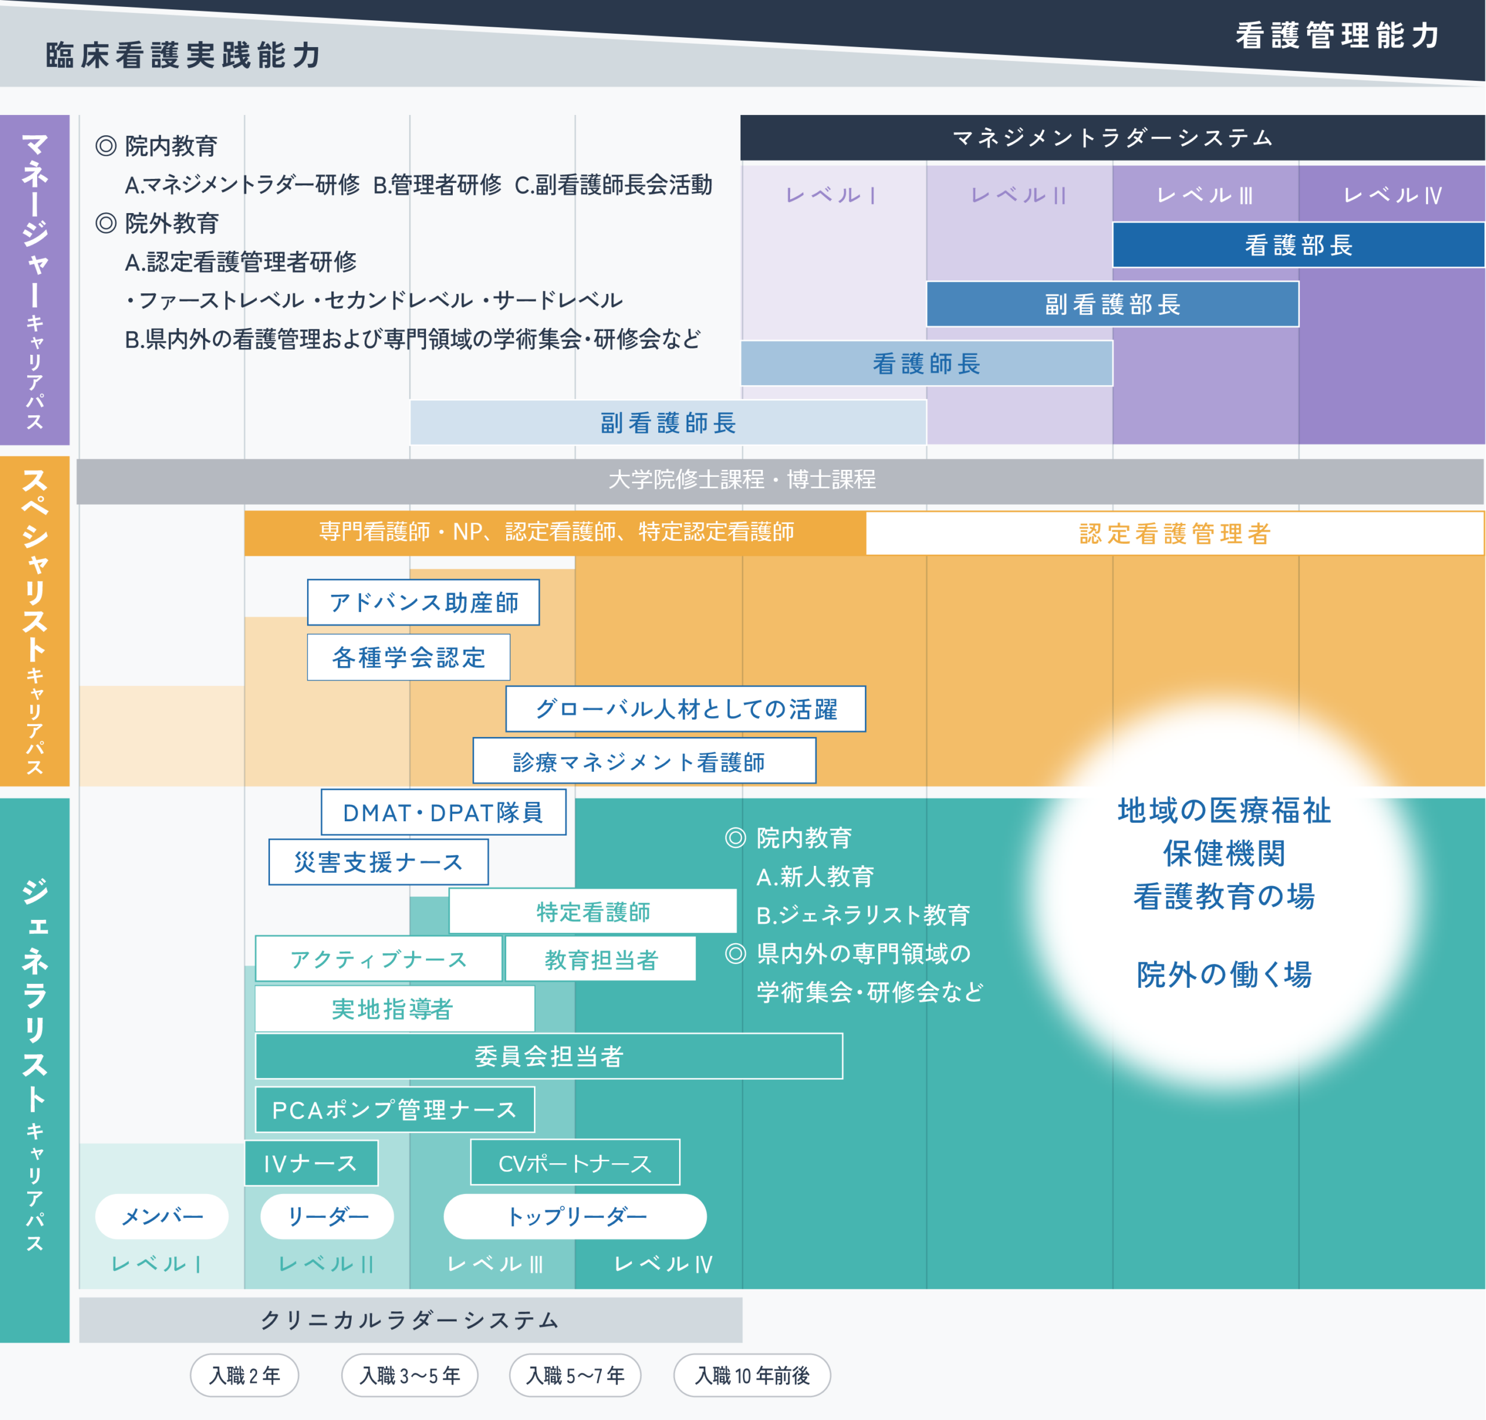
Task: Select the 副看護部長 bar
Action: click(1112, 304)
